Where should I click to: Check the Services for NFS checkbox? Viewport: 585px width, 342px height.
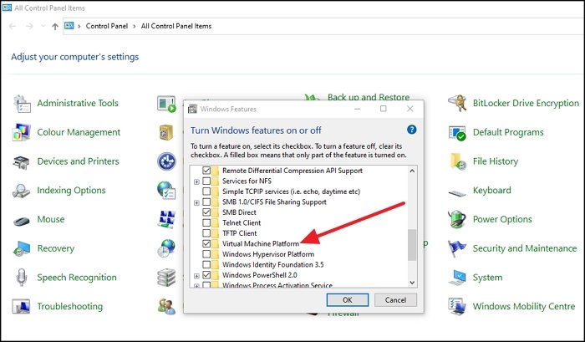(206, 181)
